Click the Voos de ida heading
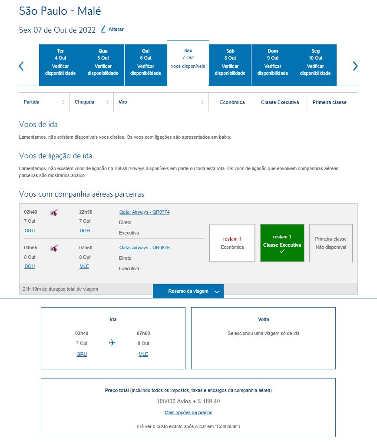The image size is (377, 442). pyautogui.click(x=38, y=124)
